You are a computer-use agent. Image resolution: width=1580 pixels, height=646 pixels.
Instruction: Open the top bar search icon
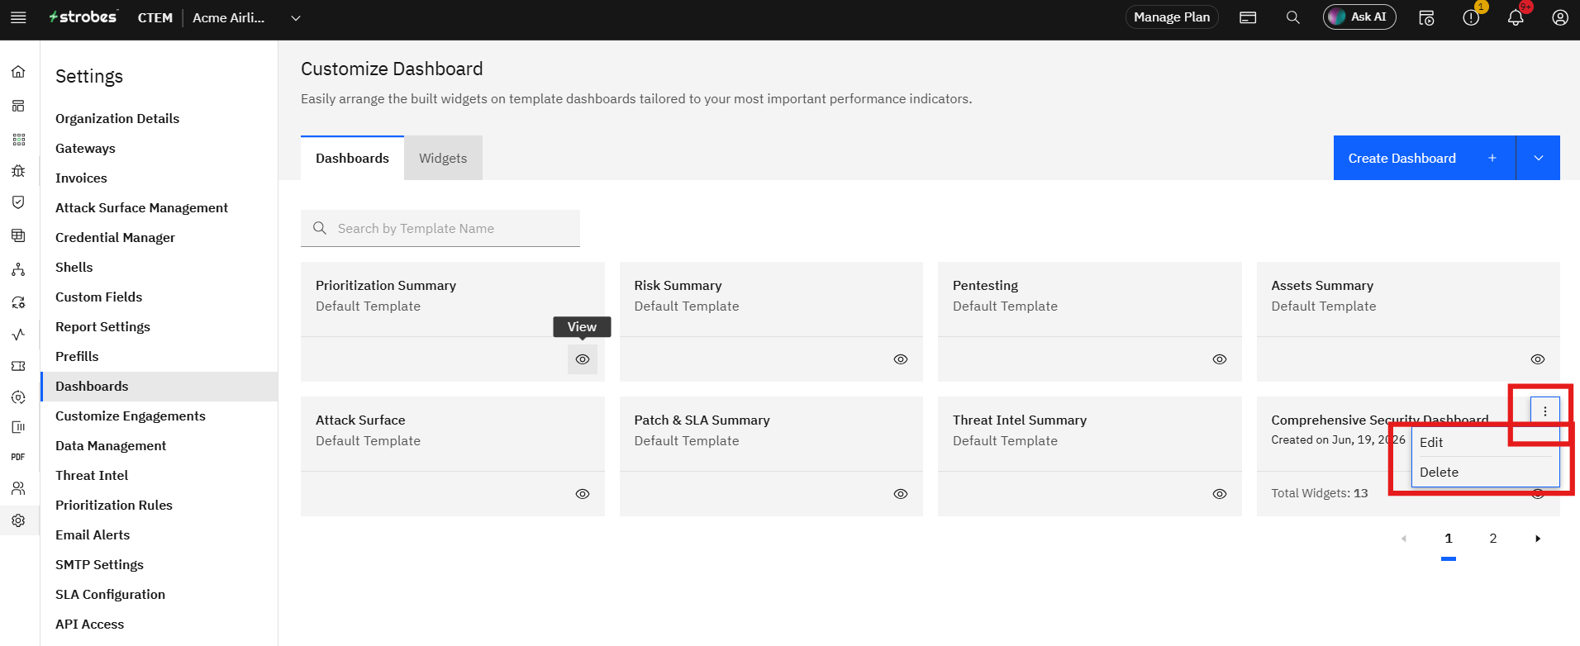(1293, 17)
